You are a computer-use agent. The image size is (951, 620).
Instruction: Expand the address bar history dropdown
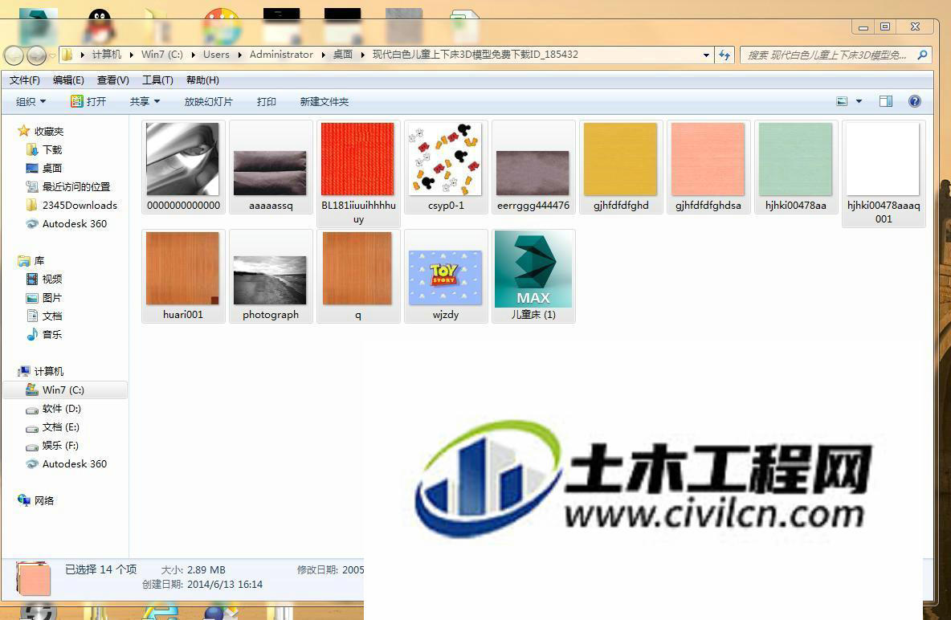click(x=706, y=55)
